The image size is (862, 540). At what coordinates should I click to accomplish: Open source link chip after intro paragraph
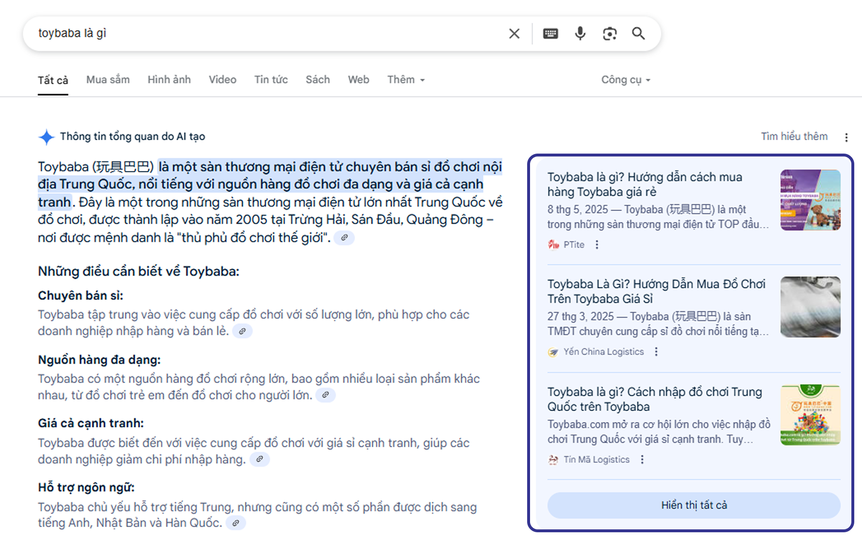(344, 238)
